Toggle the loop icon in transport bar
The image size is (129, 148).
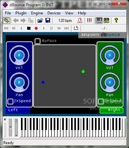pyautogui.click(x=76, y=28)
